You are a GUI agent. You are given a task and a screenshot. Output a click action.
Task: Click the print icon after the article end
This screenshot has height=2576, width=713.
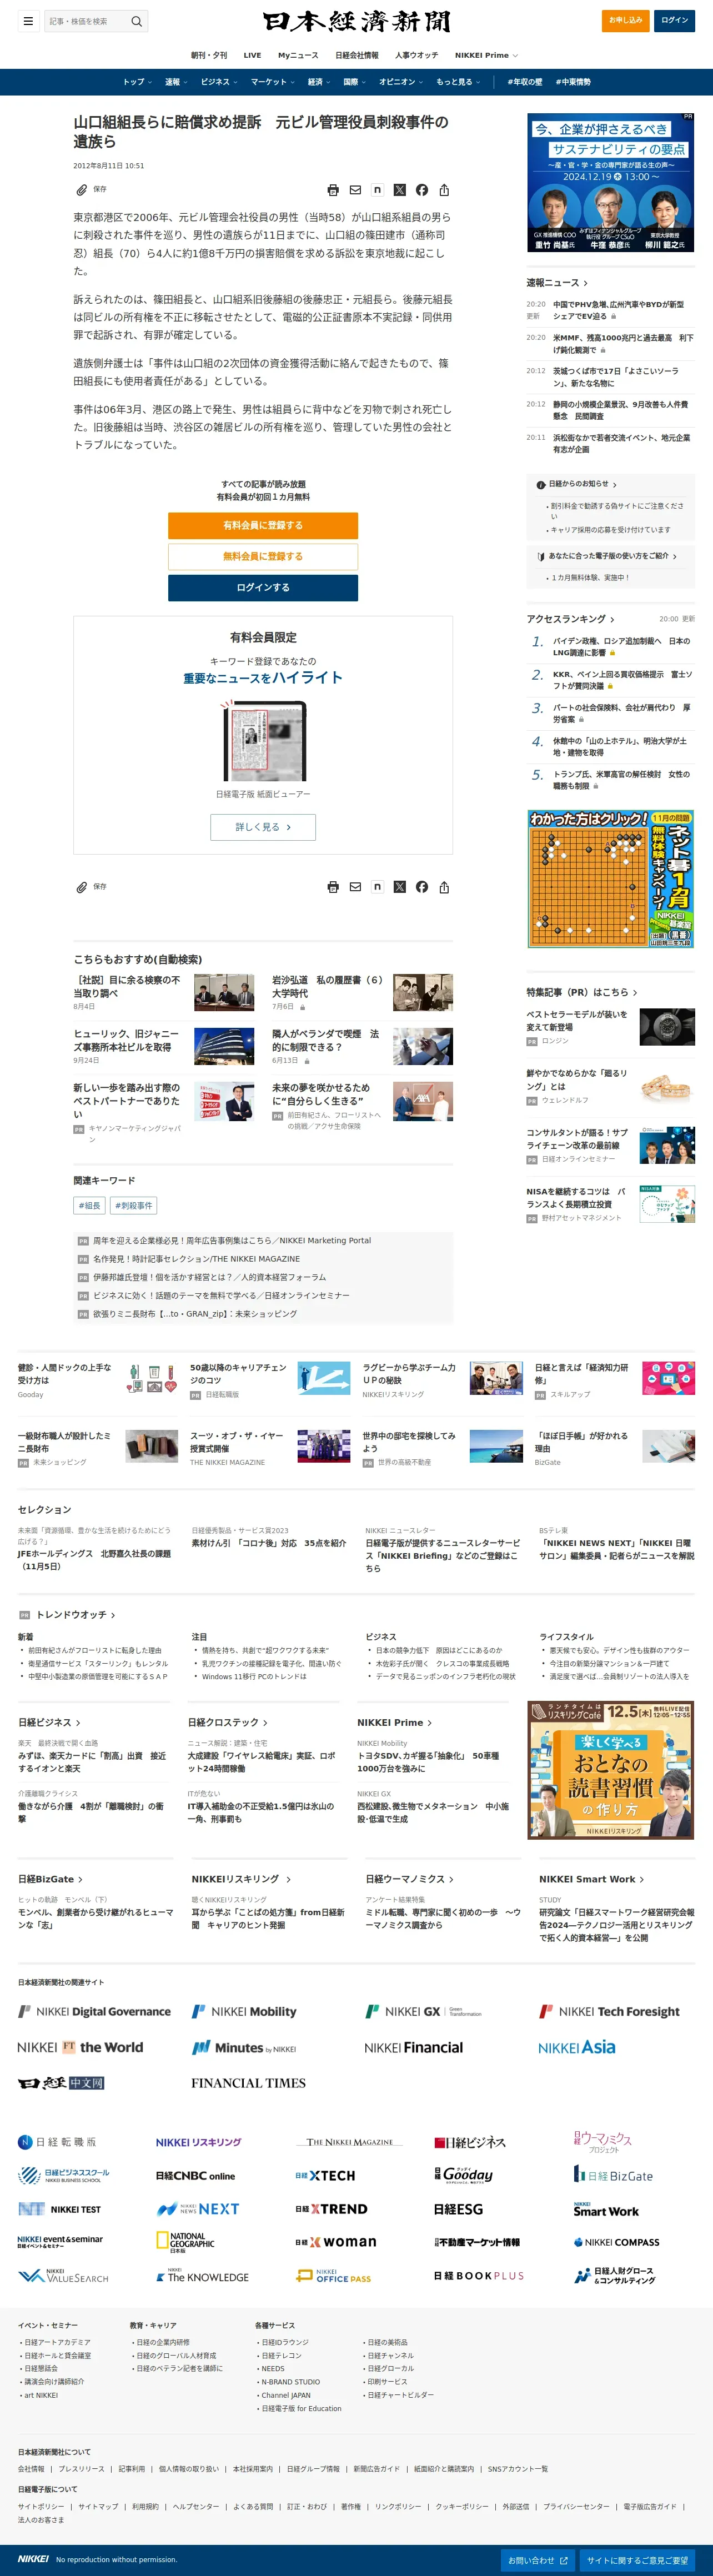(333, 887)
